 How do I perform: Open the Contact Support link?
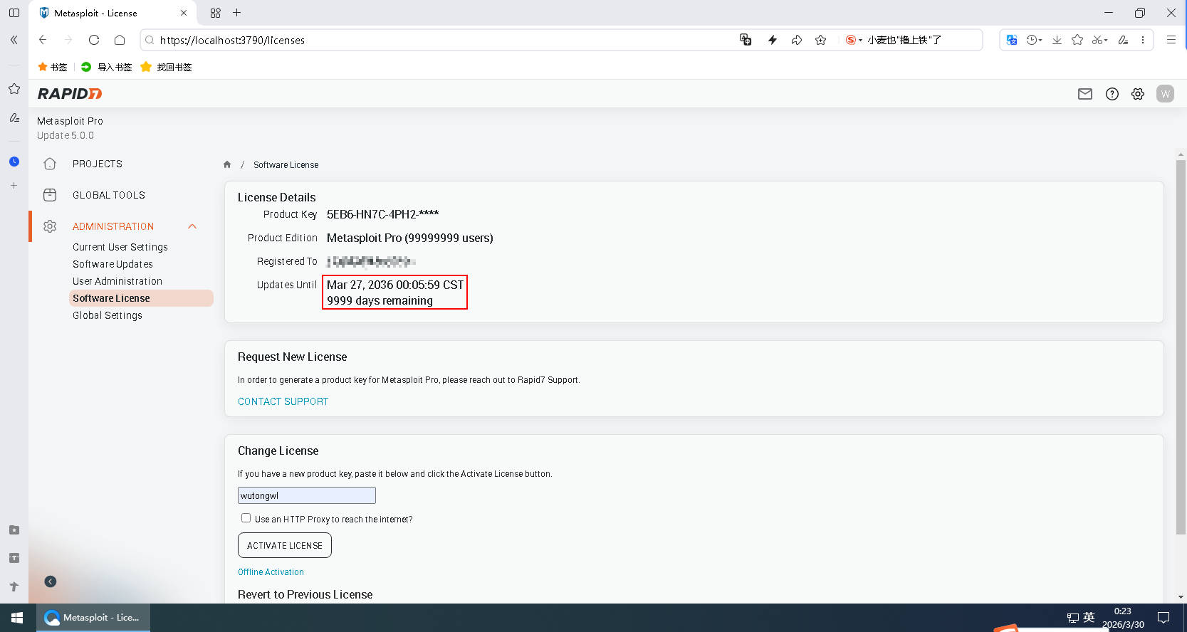(x=283, y=401)
